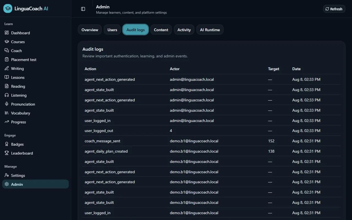Switch to the Users tab
Viewport: 352px width, 220px height.
click(112, 30)
